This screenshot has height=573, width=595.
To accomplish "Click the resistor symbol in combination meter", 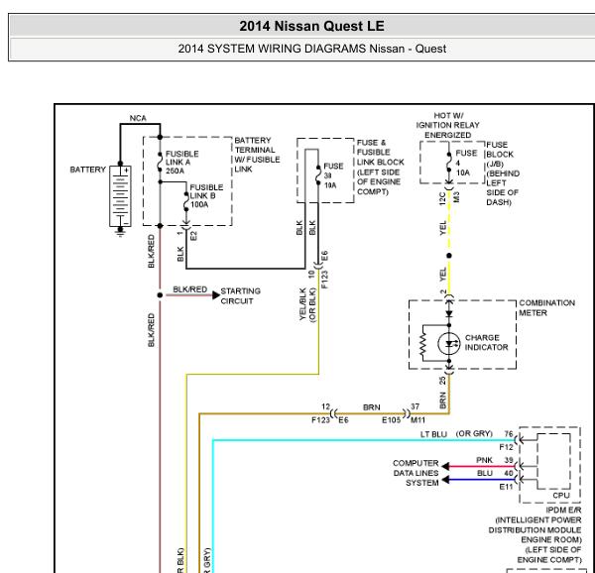I will point(423,344).
